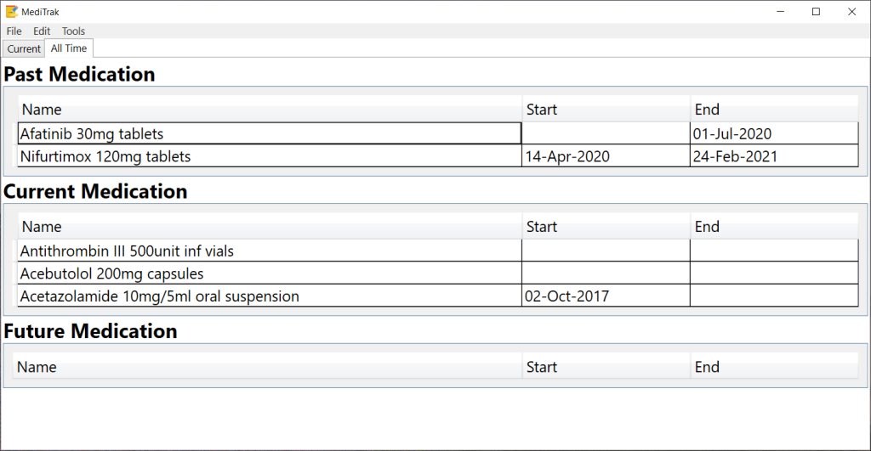Click the 01-Jul-2020 end date cell
Image resolution: width=871 pixels, height=451 pixels.
click(774, 133)
